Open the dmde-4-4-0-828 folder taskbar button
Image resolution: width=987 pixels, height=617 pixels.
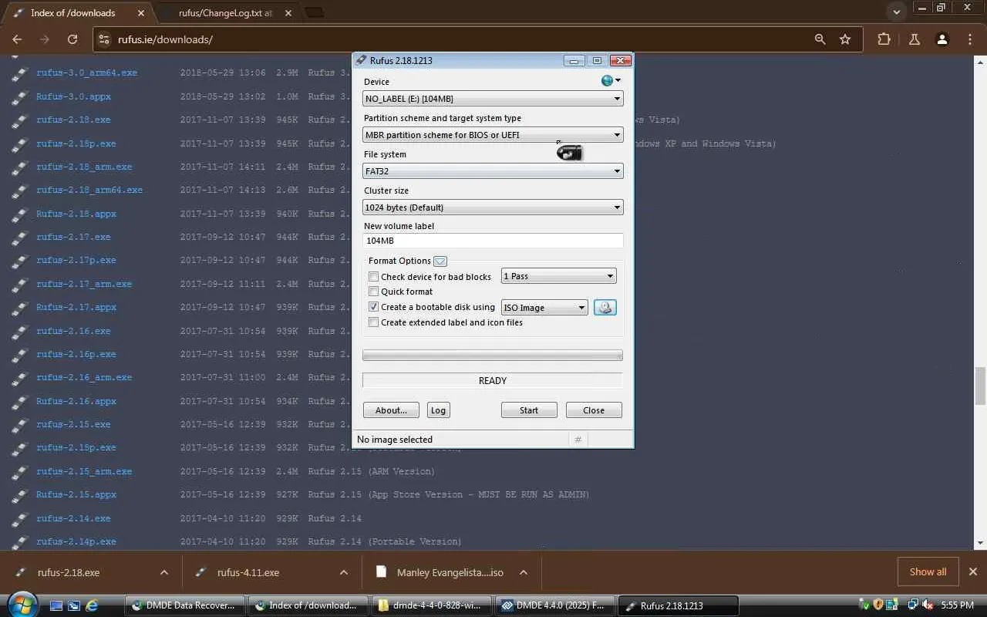[x=432, y=605]
